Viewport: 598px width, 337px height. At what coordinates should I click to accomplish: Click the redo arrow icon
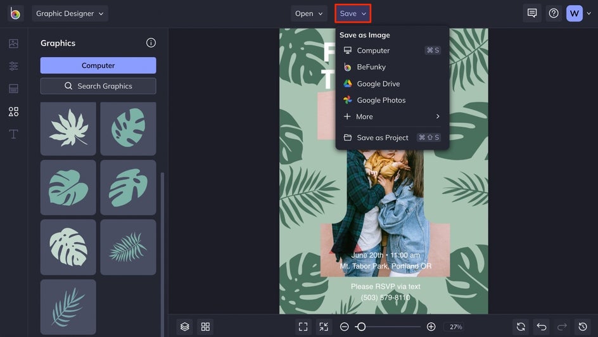[562, 327]
